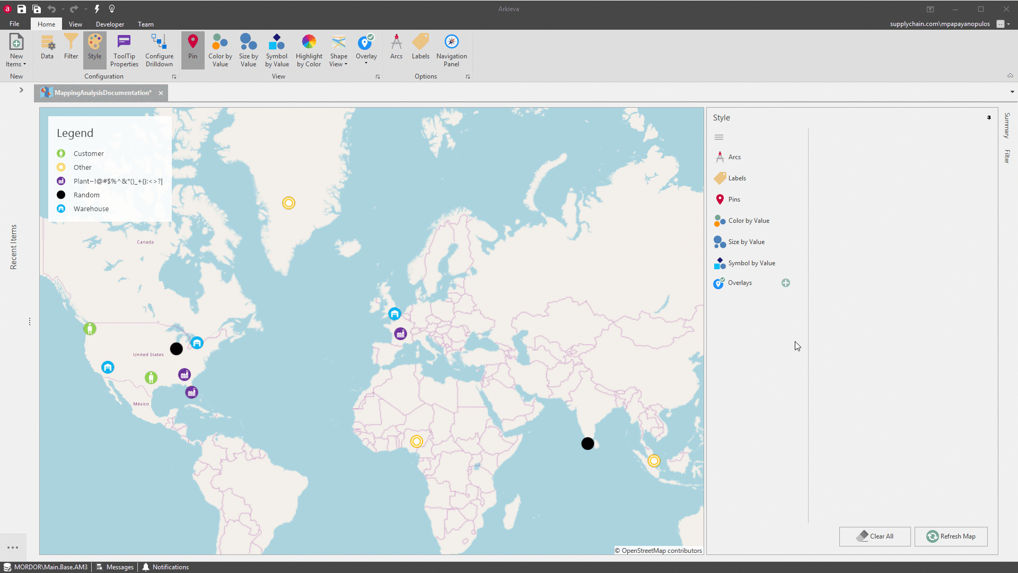Expand Options group dialog launcher

coord(468,77)
